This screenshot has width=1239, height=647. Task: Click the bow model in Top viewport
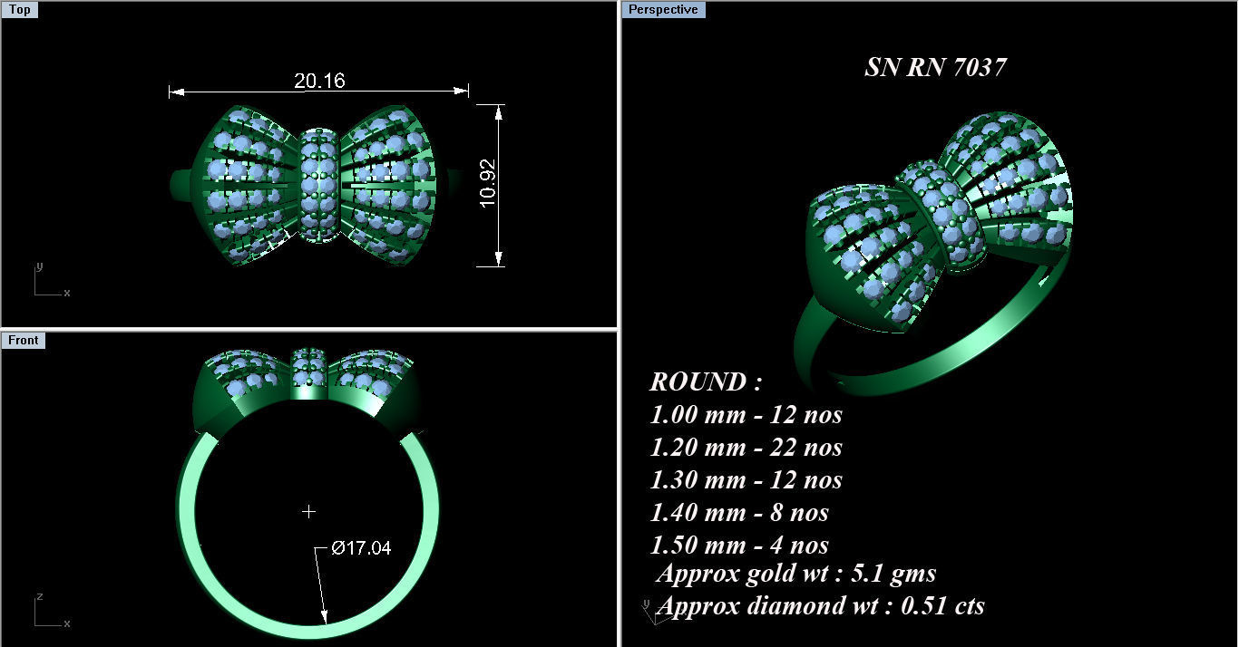(317, 186)
